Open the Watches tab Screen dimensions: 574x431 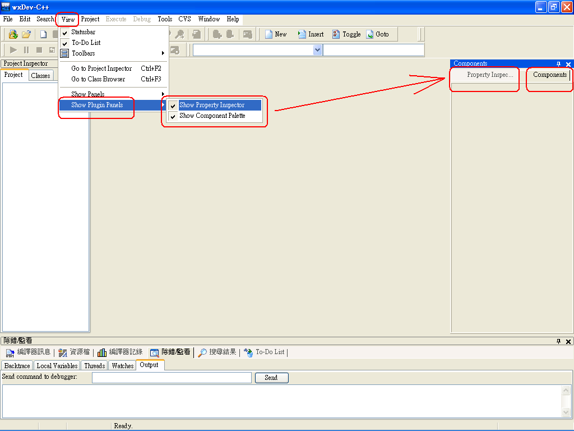tap(123, 366)
